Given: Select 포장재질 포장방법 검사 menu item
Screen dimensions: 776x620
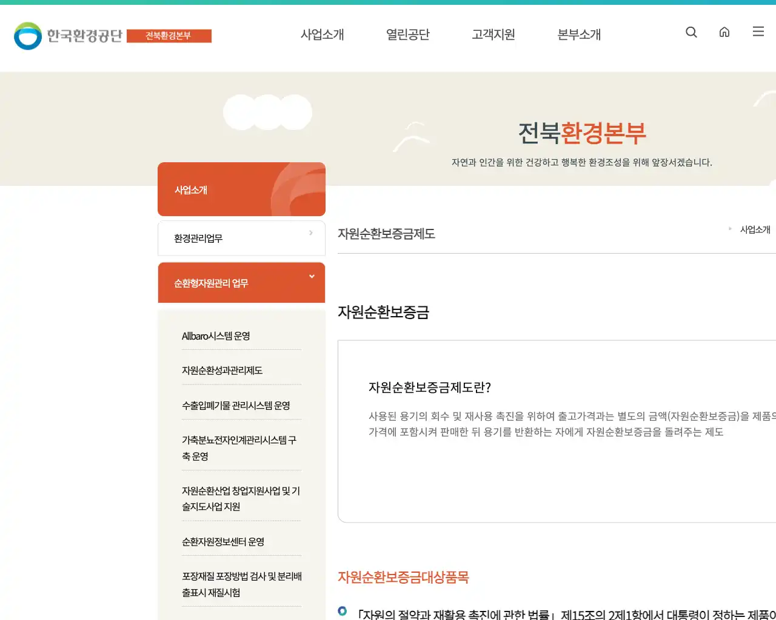Looking at the screenshot, I should (x=241, y=584).
